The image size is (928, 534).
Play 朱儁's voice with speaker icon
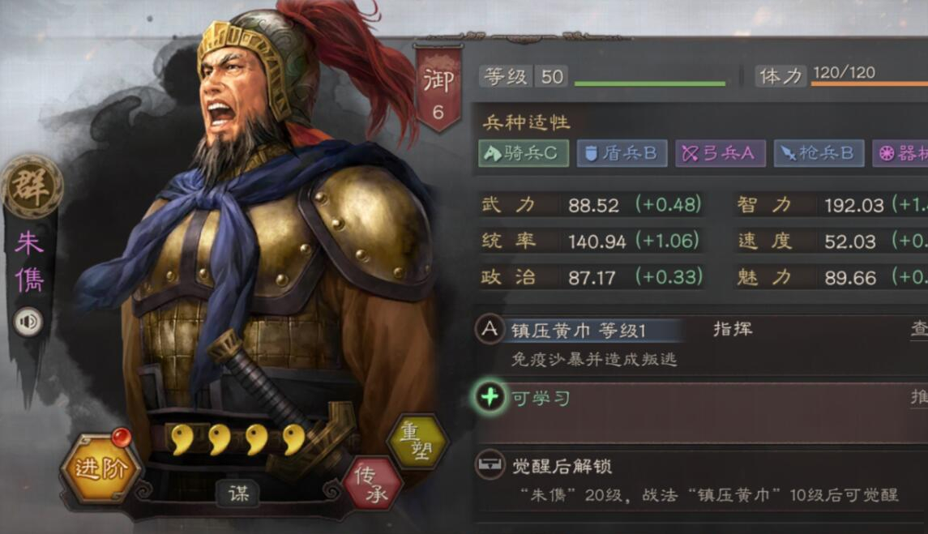click(x=28, y=322)
